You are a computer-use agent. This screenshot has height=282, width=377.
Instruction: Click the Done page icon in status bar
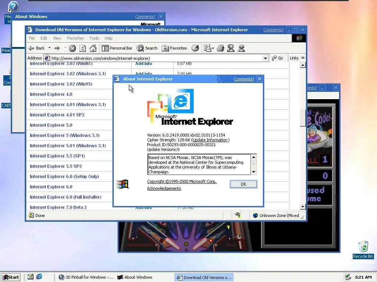click(x=31, y=215)
